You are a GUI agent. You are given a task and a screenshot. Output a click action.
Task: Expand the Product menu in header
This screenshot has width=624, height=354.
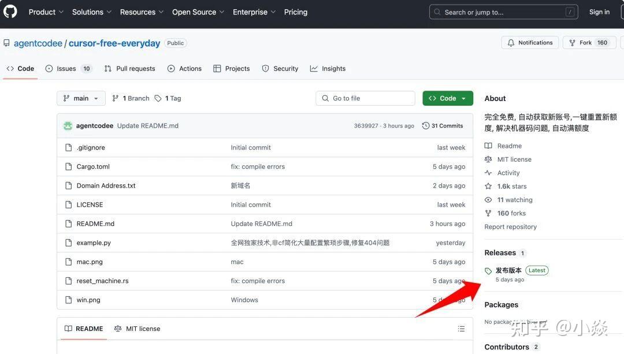(46, 12)
